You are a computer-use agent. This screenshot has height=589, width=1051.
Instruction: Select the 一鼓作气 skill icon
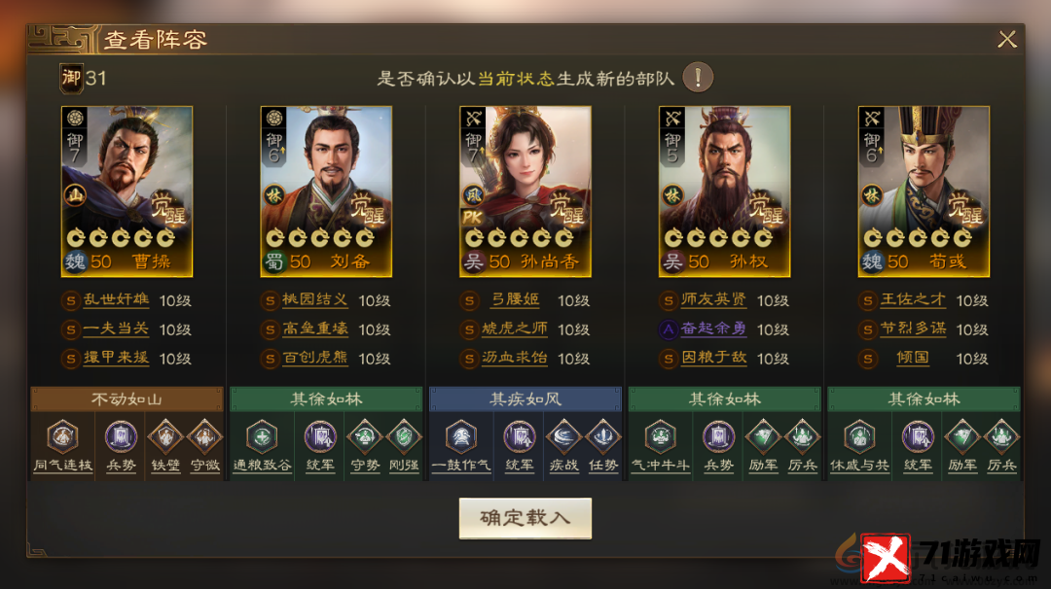coord(461,437)
